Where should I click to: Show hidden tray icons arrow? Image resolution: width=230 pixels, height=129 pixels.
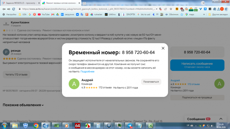tap(196, 126)
